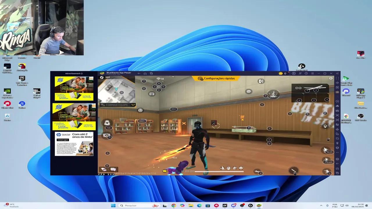Expand the Formar Equipe dropdown arrow
Viewport: 372px width, 209px height.
click(x=133, y=105)
